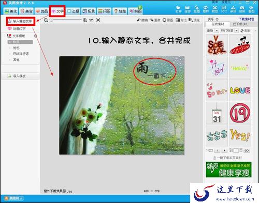Select the 'So Hot' sticker
This screenshot has width=259, height=203.
pos(217,90)
